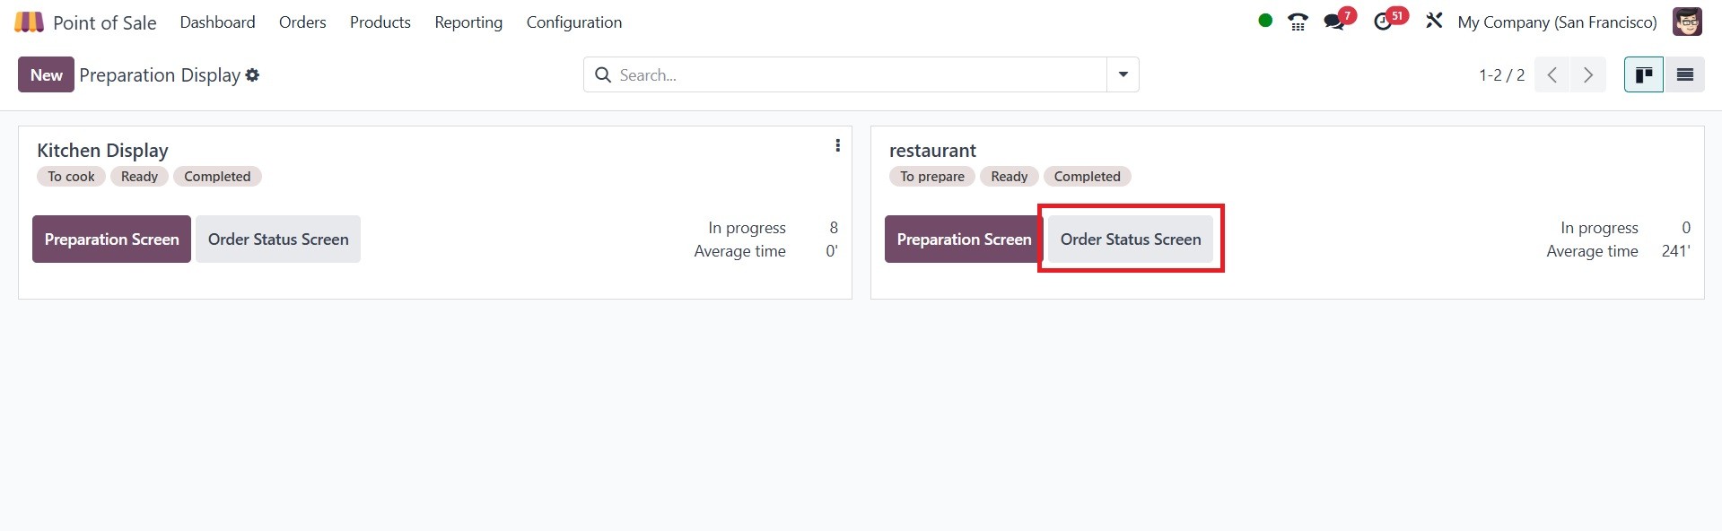Open the VoIP phone icon

pos(1298,22)
